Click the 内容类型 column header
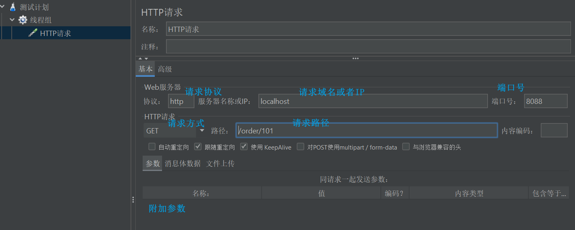The height and width of the screenshot is (230, 575). [x=469, y=193]
